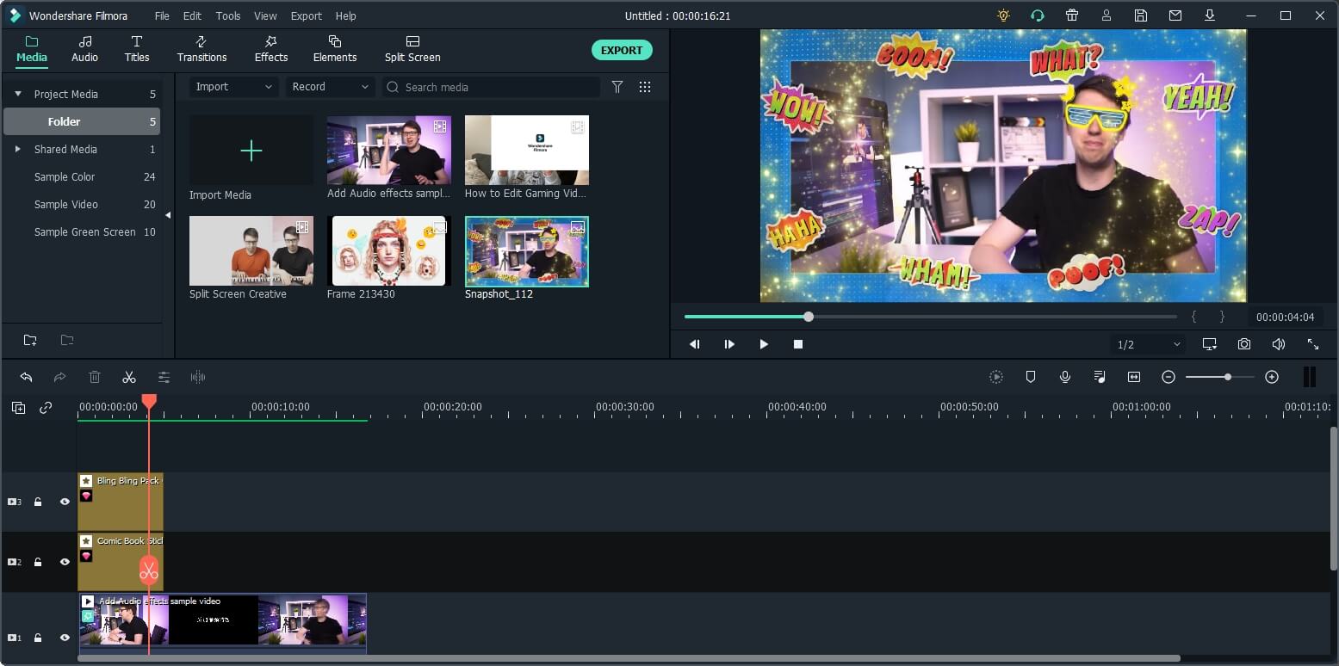Collapse the media sidebar panel arrow
The image size is (1339, 666).
click(168, 215)
